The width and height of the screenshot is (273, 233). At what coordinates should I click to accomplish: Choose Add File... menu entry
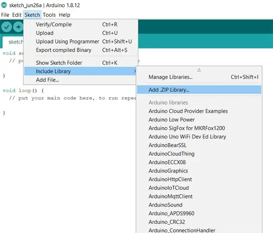(x=80, y=80)
